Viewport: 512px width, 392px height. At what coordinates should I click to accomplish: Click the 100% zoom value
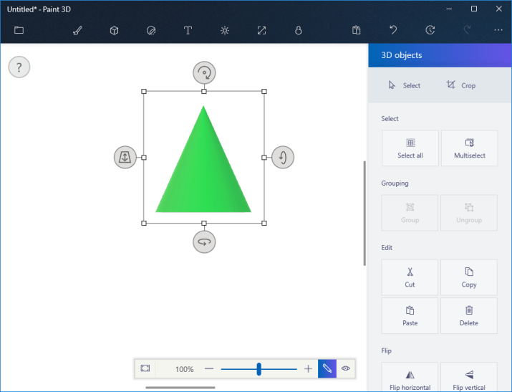click(x=185, y=369)
